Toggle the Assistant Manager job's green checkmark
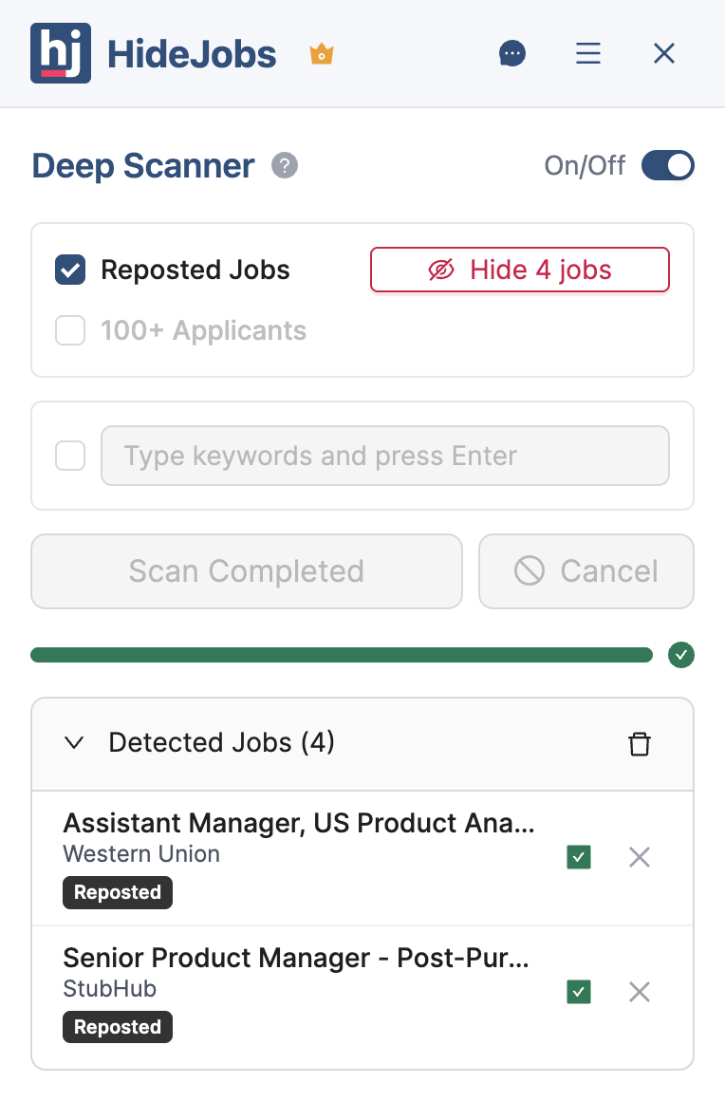Viewport: 725px width, 1101px height. tap(578, 856)
